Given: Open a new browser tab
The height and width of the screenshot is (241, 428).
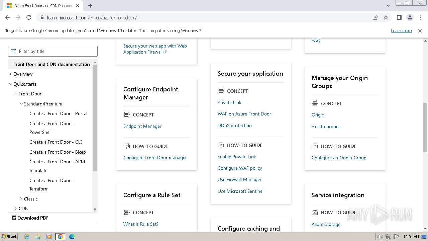Looking at the screenshot, I should pyautogui.click(x=90, y=6).
